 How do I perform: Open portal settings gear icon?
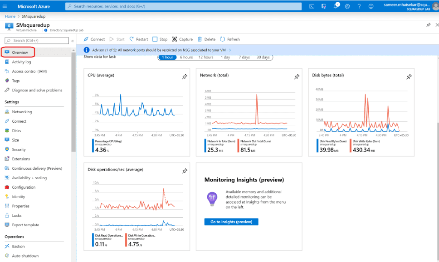tap(347, 6)
